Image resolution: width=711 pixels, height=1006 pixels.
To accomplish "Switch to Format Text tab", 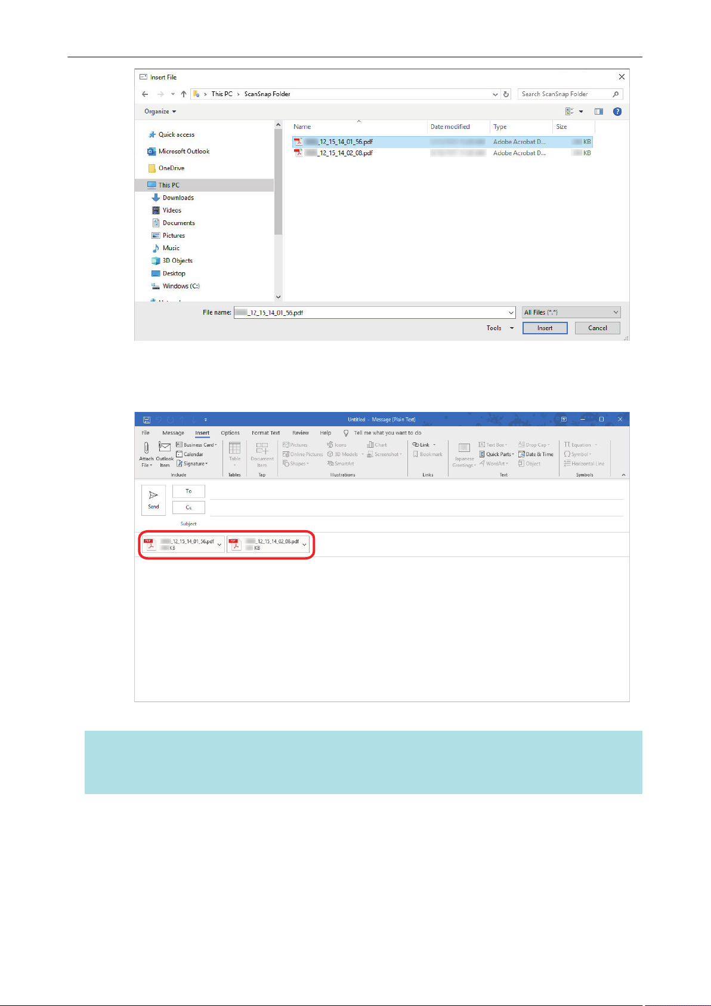I will (265, 433).
